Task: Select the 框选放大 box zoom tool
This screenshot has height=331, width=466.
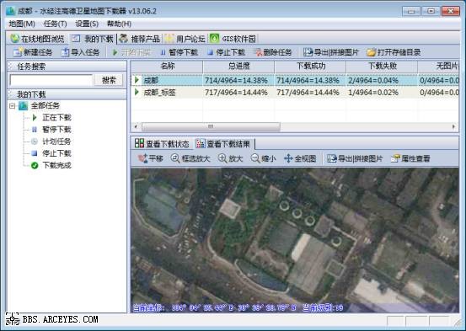Action: coord(190,158)
